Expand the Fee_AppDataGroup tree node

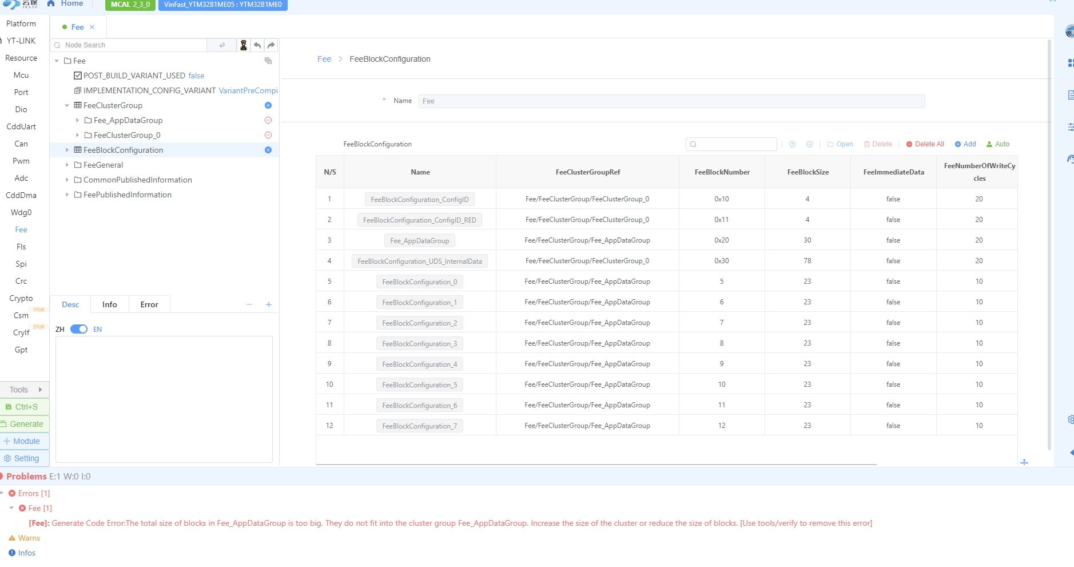coord(77,120)
